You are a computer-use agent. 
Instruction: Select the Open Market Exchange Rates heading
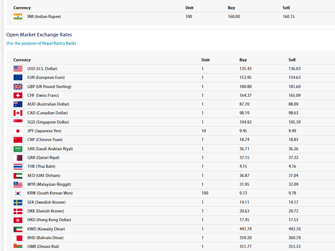[x=39, y=35]
